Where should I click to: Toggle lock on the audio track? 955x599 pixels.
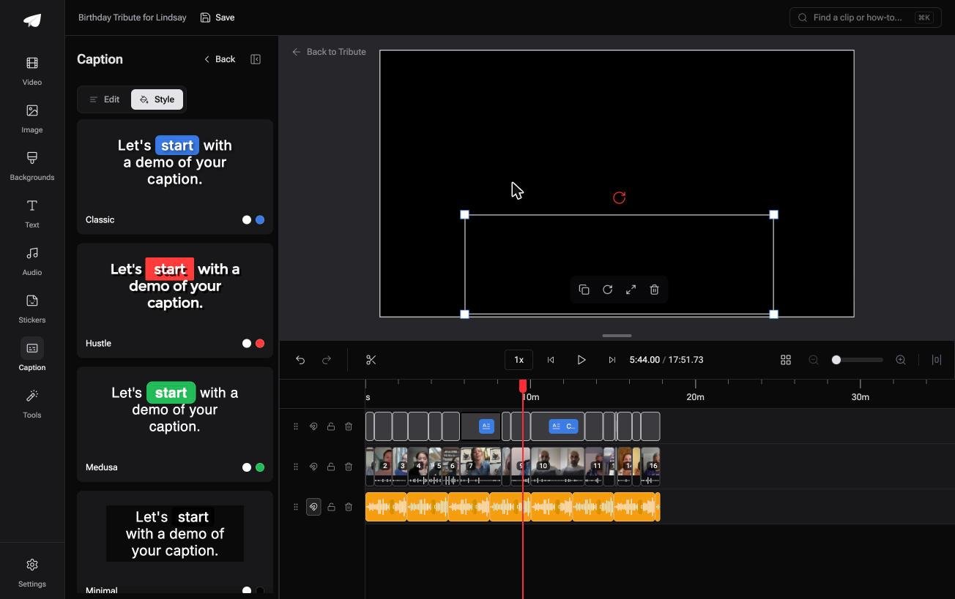pyautogui.click(x=331, y=507)
